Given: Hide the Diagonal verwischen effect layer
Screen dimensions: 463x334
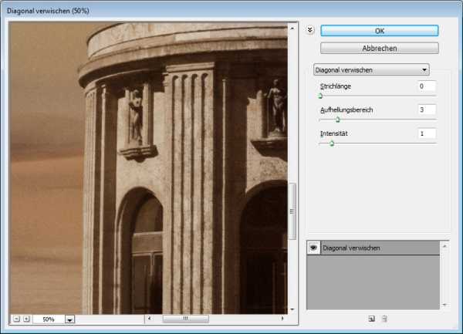Looking at the screenshot, I should (313, 248).
